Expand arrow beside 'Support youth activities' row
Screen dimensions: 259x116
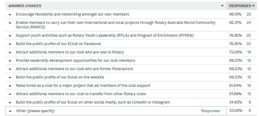coord(10,35)
